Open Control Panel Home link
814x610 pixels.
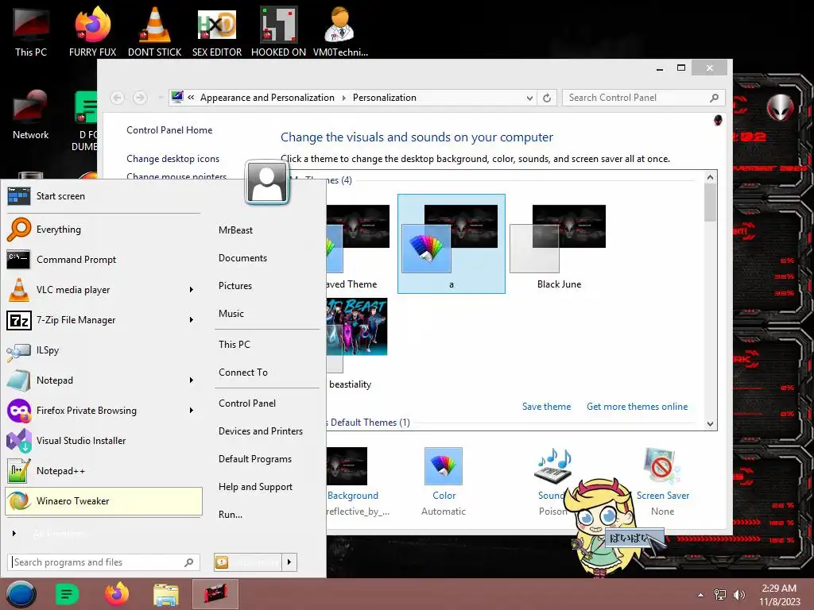169,130
